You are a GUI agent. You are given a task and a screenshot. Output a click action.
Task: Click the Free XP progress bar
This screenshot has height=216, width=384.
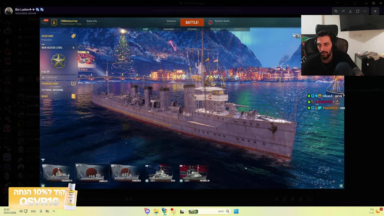(x=59, y=74)
